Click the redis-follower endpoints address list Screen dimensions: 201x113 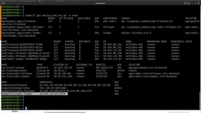66,91
